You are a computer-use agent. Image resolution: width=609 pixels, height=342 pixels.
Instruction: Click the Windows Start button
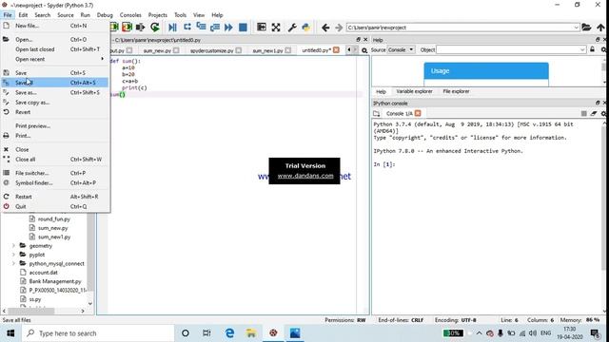pos(10,333)
